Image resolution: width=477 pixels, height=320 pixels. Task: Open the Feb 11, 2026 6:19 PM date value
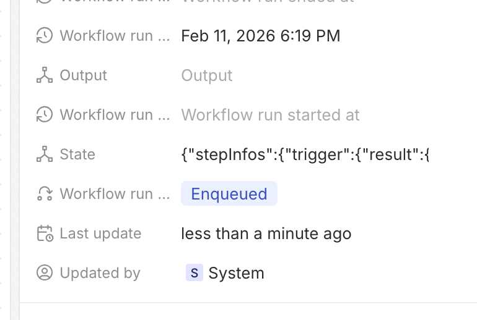pos(260,36)
